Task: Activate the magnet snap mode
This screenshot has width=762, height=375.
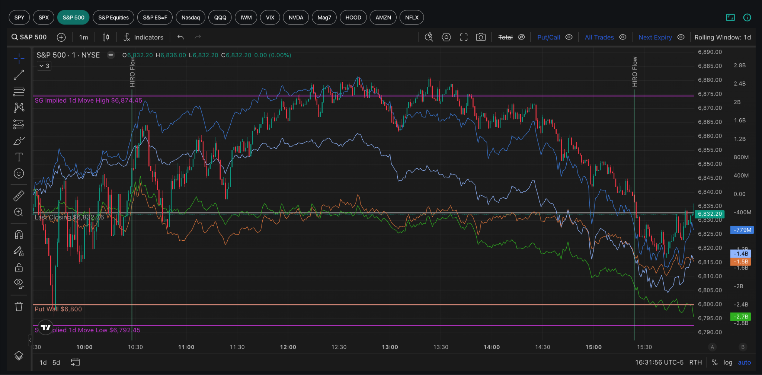Action: pos(19,234)
